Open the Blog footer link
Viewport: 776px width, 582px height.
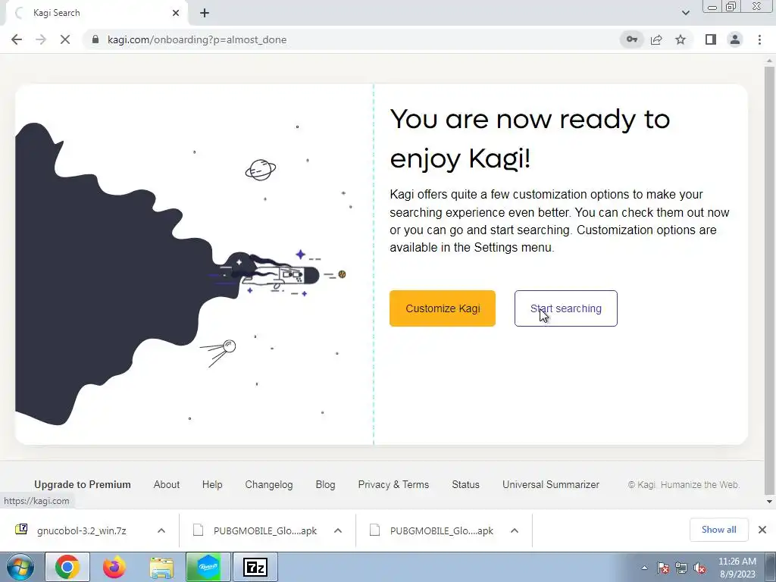[x=325, y=484]
